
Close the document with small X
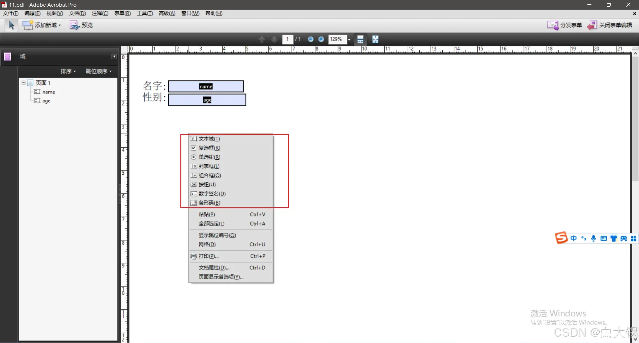pos(634,14)
